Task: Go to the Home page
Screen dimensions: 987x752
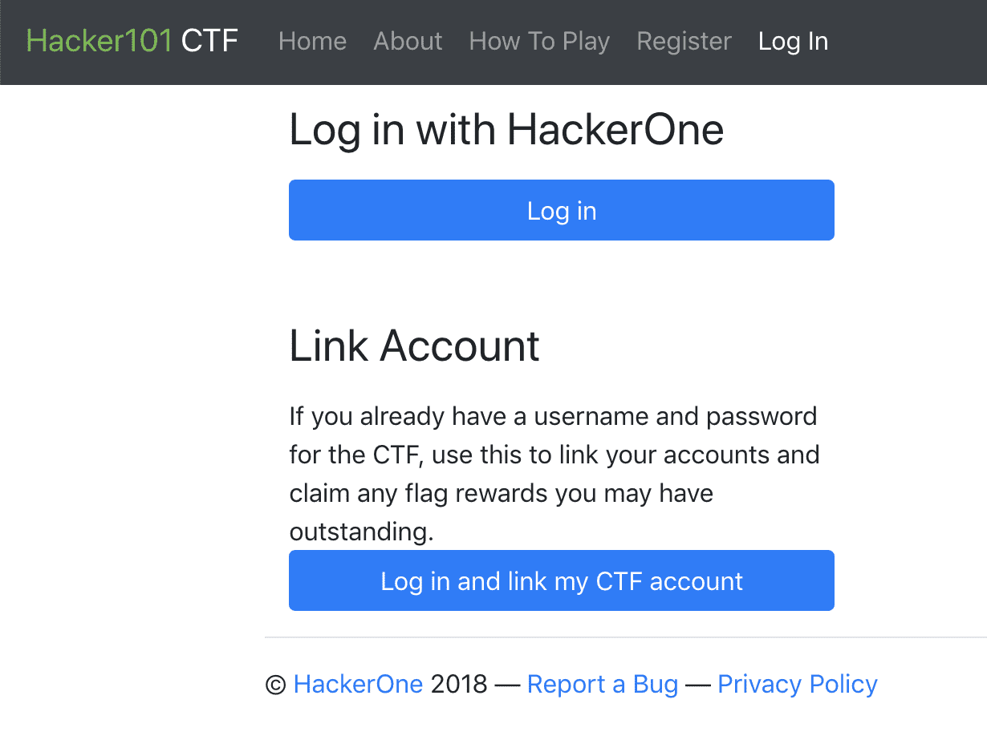Action: pos(312,41)
